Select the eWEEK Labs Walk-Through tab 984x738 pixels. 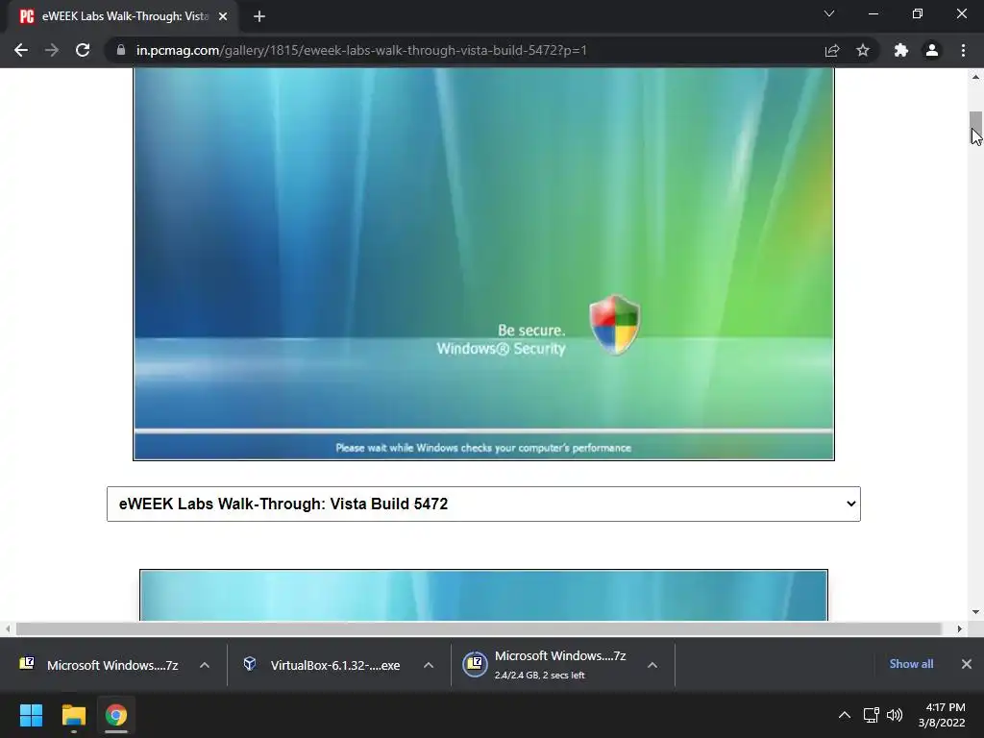[x=122, y=16]
